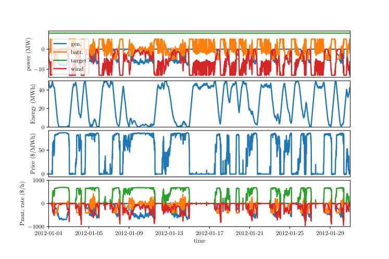The width and height of the screenshot is (389, 259).
Task: Click the 'batt.' legend label
Action: tap(77, 53)
